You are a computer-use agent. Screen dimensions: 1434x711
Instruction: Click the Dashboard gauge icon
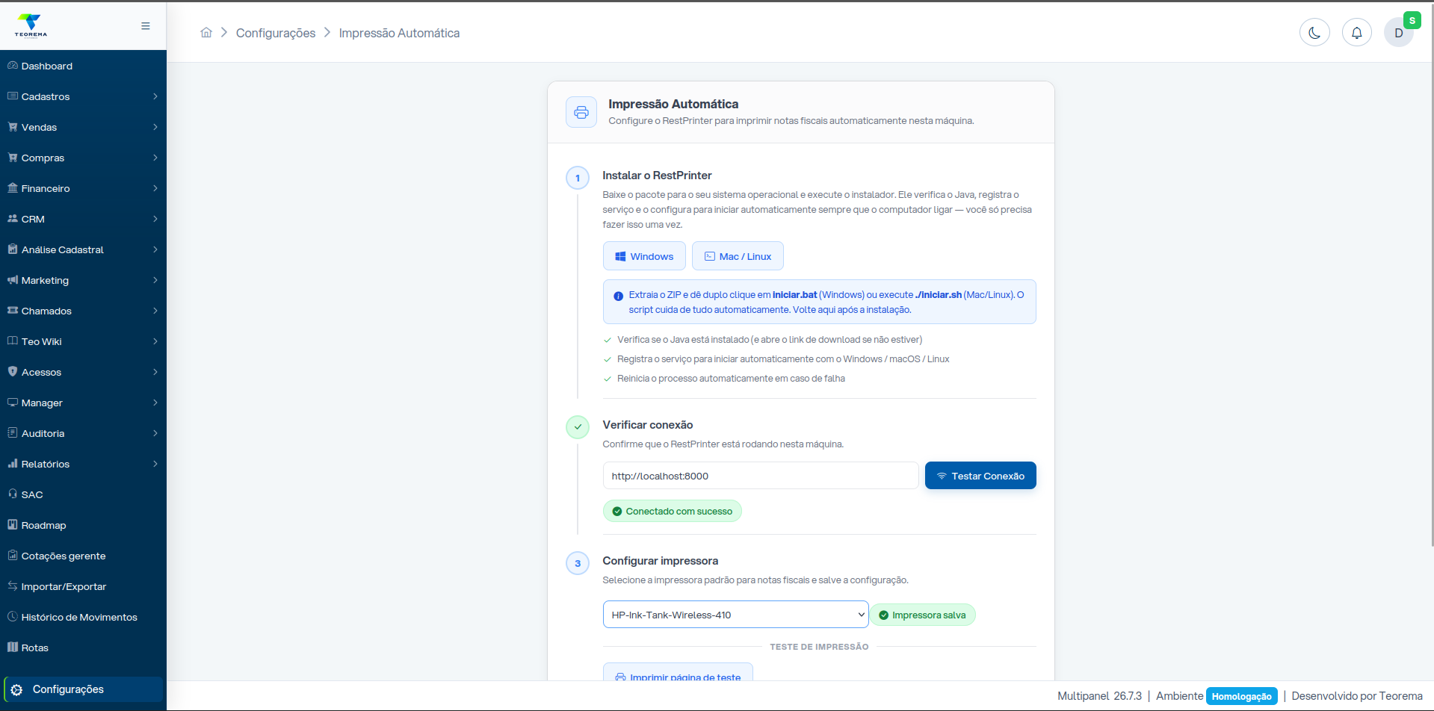pyautogui.click(x=13, y=66)
